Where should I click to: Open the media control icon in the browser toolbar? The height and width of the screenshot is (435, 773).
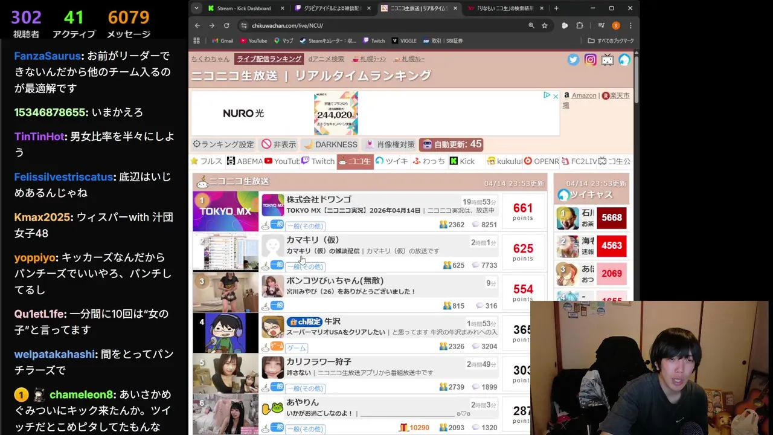601,25
